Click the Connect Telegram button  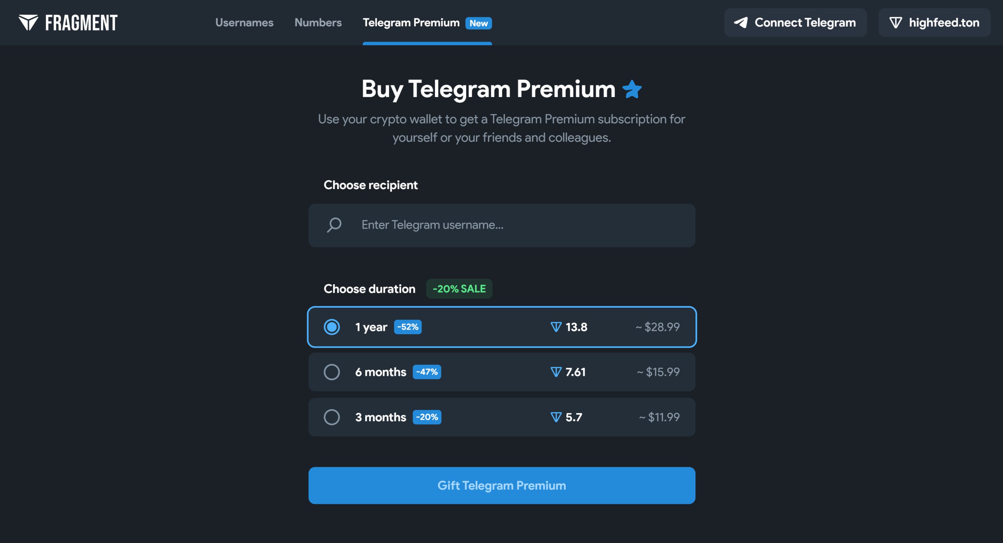(795, 23)
